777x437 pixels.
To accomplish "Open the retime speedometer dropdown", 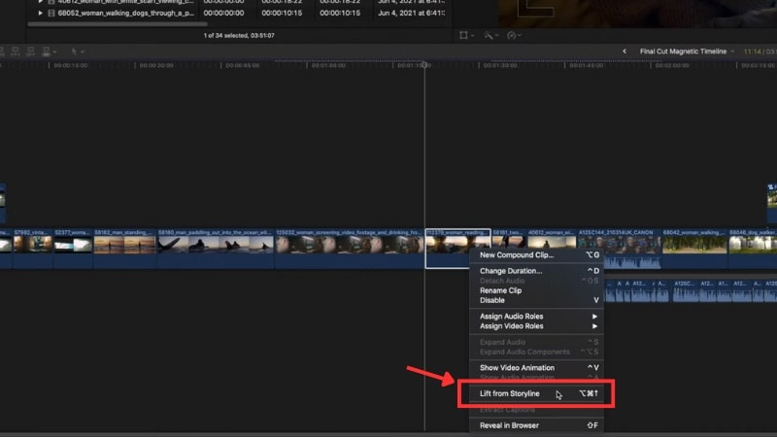I will click(x=515, y=35).
